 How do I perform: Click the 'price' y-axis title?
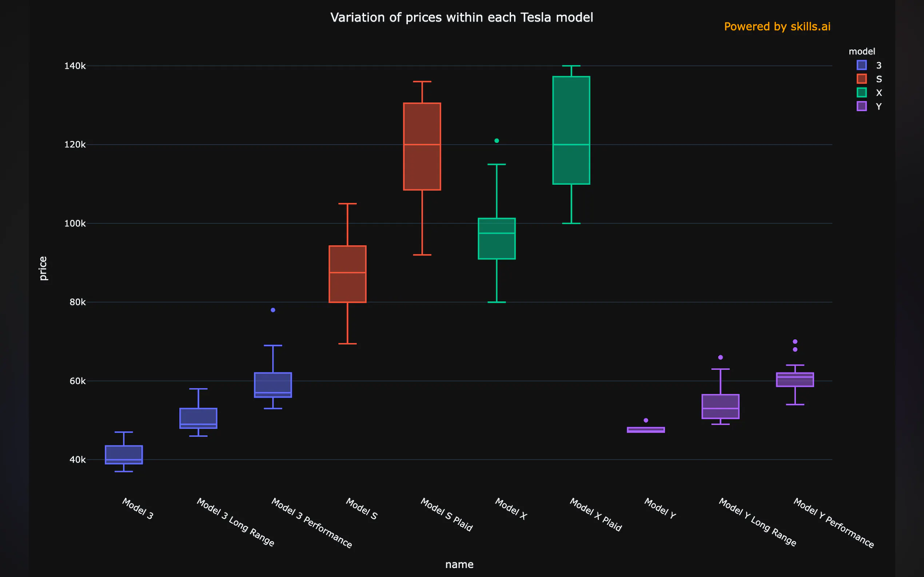[43, 268]
